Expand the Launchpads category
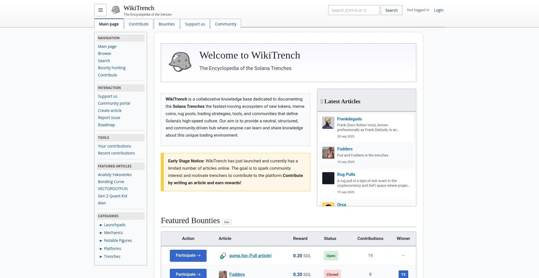The width and height of the screenshot is (539, 278). (x=101, y=225)
